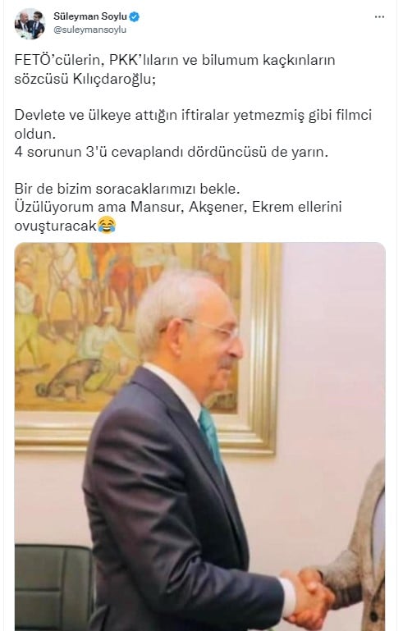Open the Süleyman Soylu display name link
Screen dimensions: 403x631
pos(90,17)
